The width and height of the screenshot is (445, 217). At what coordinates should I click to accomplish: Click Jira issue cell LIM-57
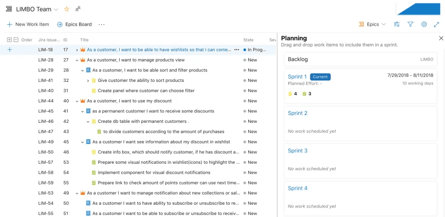45,162
